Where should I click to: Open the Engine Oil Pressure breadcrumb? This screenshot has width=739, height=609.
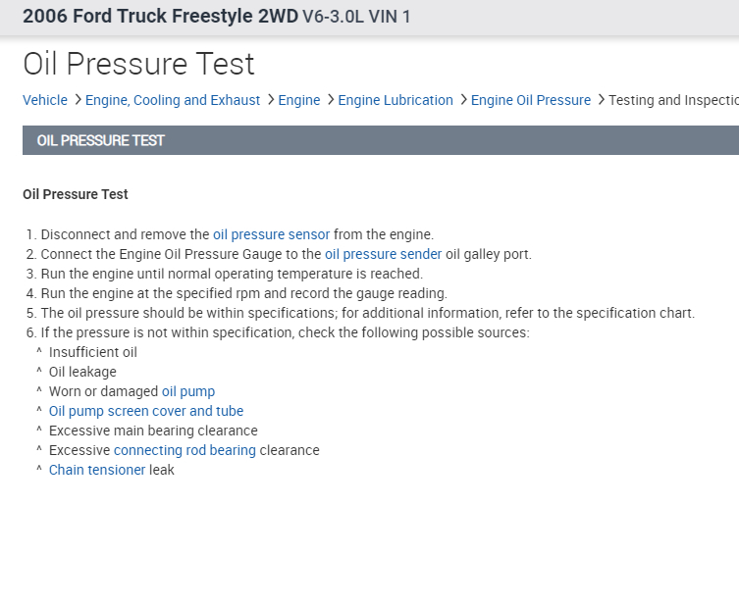click(531, 100)
